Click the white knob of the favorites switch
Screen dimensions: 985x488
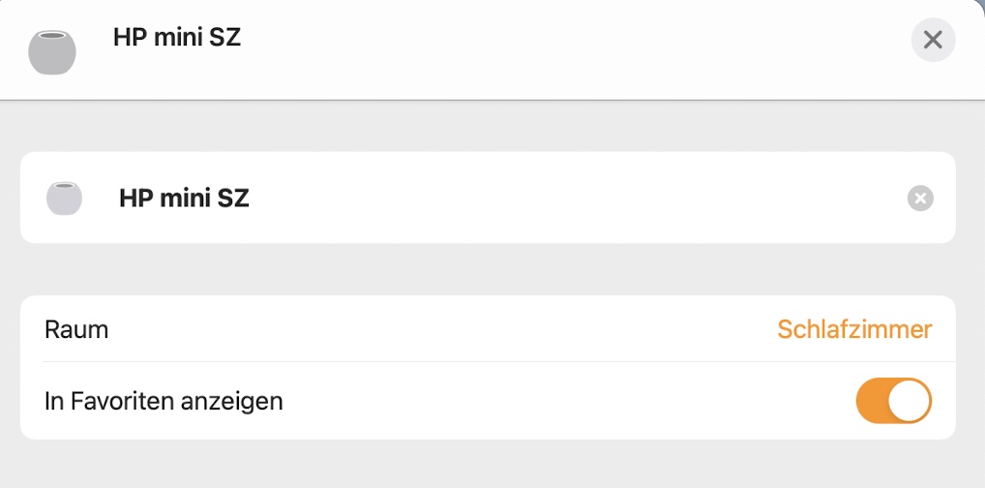909,401
